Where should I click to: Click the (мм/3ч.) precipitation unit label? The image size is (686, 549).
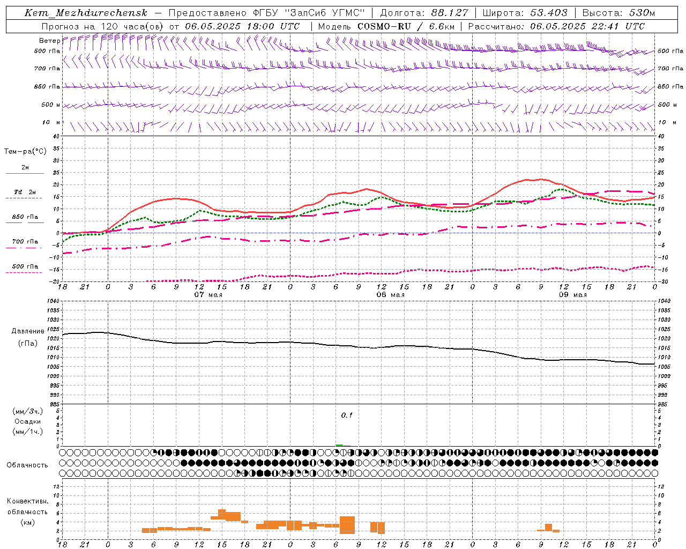28,412
